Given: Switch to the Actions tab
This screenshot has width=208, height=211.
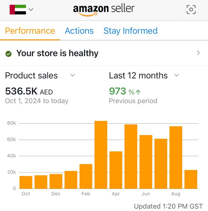Looking at the screenshot, I should tap(79, 31).
